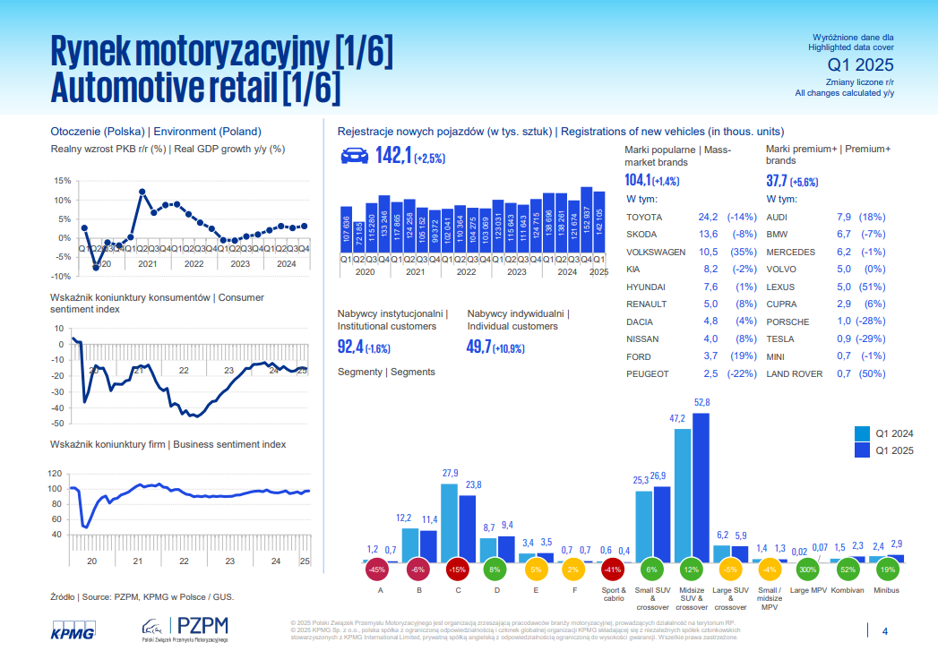Click the PEUGEOT brand row label

tap(647, 374)
